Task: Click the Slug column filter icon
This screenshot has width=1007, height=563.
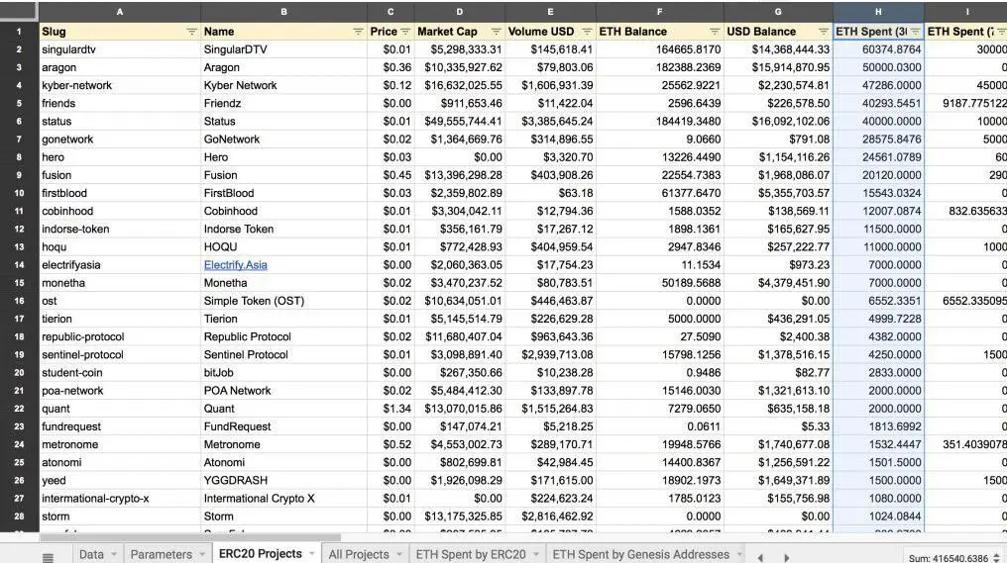Action: [x=191, y=32]
